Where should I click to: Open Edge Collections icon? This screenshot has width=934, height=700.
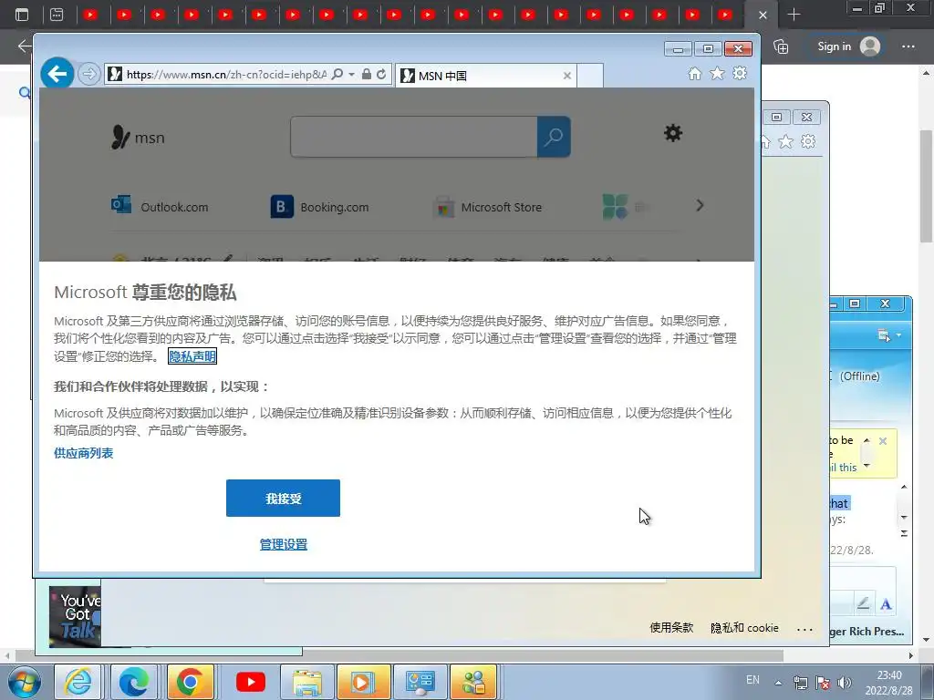click(781, 46)
